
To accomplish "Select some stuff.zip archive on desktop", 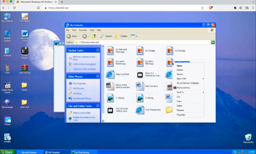I will click(25, 69).
